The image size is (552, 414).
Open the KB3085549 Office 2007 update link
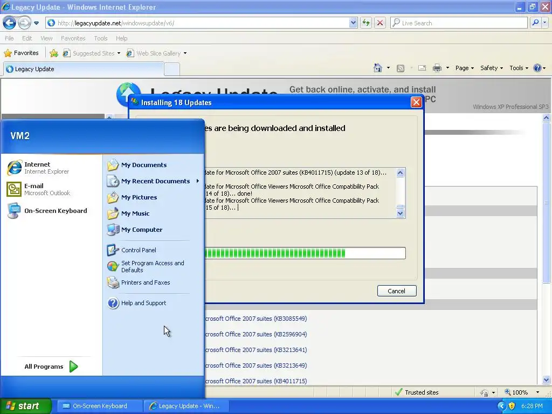pyautogui.click(x=256, y=318)
